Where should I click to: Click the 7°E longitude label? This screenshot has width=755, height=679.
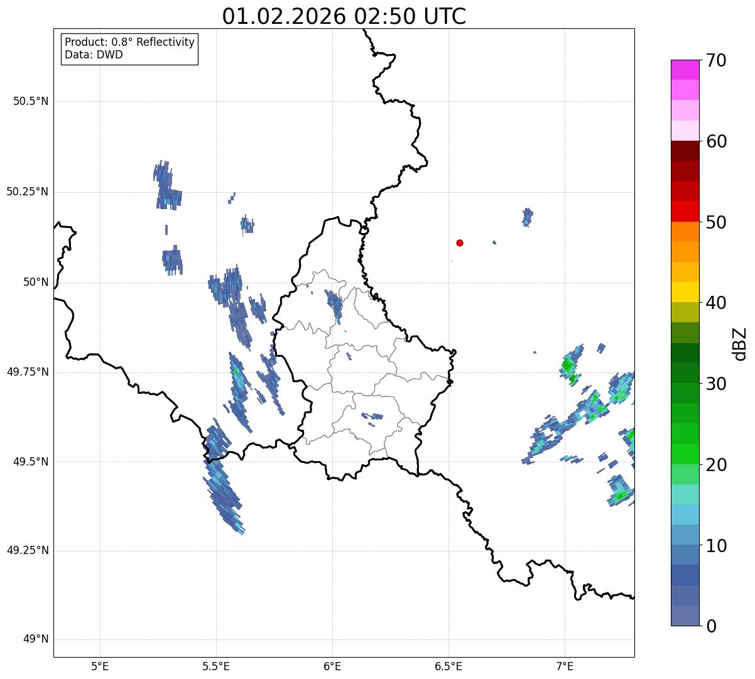(x=565, y=666)
